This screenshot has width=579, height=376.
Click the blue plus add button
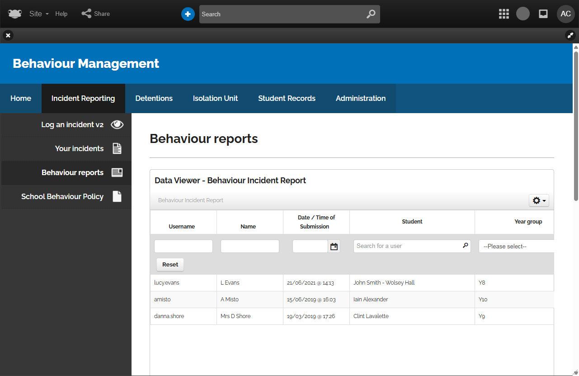(x=188, y=14)
